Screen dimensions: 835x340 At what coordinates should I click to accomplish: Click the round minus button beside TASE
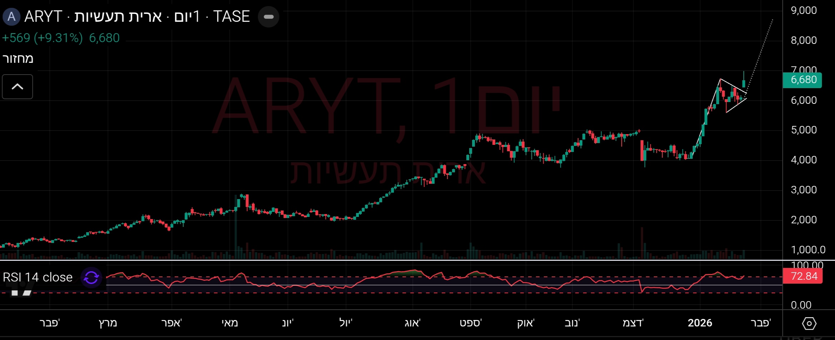click(x=268, y=17)
